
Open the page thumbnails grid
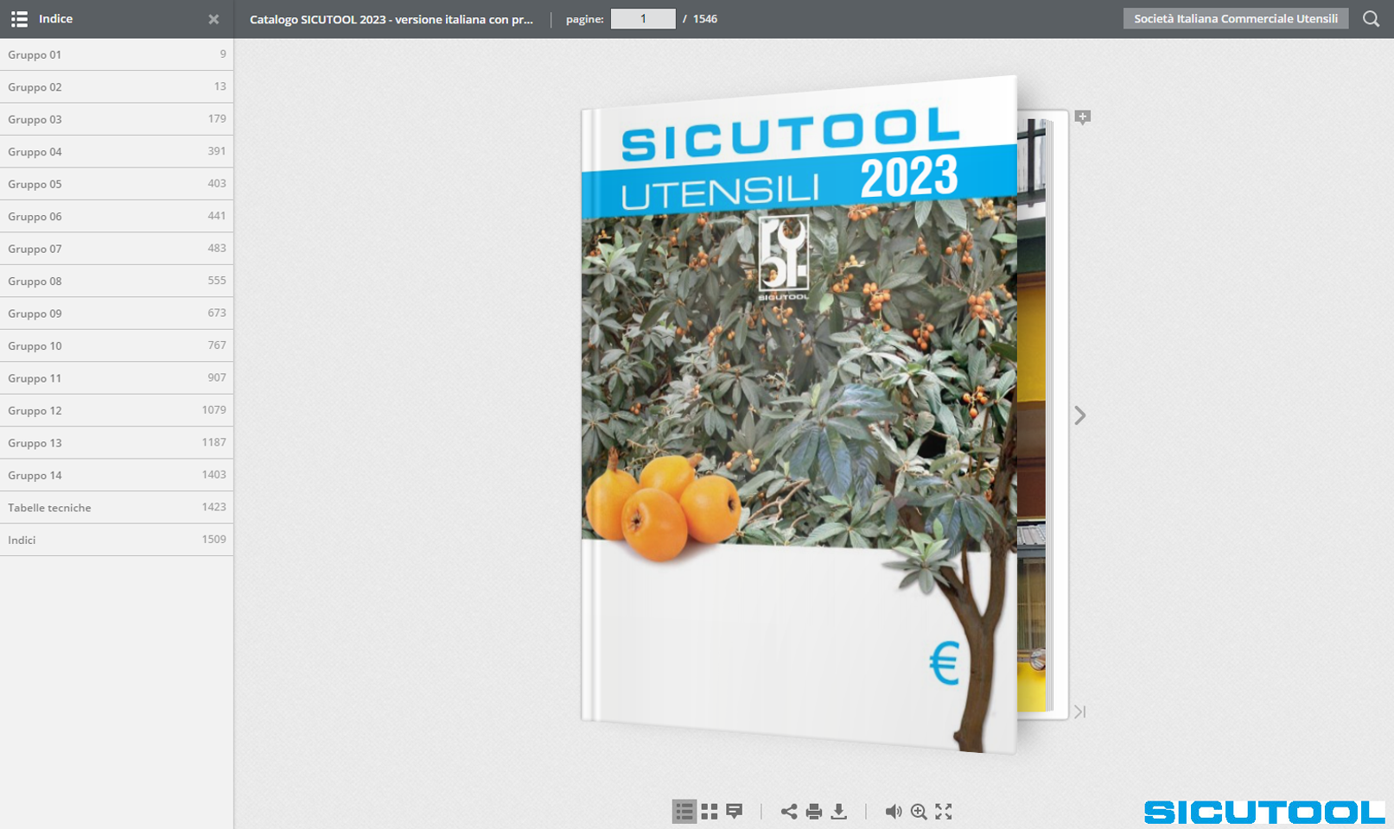tap(710, 812)
